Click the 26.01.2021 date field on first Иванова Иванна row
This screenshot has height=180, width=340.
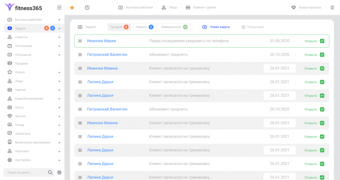click(x=280, y=69)
